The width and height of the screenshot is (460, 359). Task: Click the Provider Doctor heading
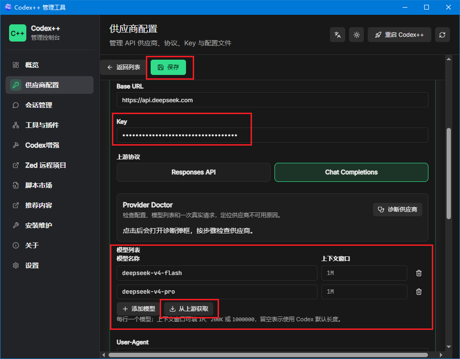coord(148,205)
